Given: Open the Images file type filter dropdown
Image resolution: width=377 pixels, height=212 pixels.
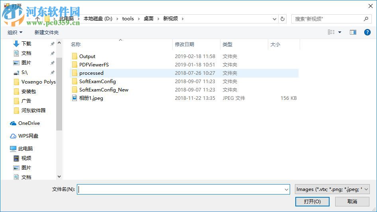Looking at the screenshot, I should click(x=332, y=189).
